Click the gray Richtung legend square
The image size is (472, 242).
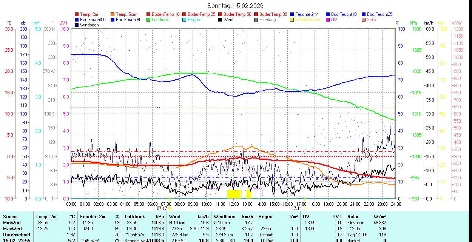click(x=256, y=20)
